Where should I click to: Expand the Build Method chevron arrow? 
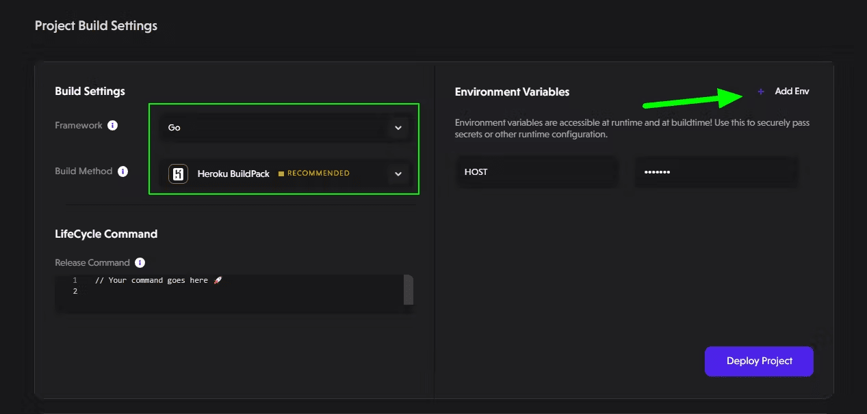398,174
